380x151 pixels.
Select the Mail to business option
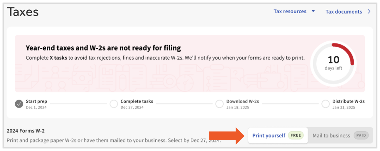click(331, 135)
